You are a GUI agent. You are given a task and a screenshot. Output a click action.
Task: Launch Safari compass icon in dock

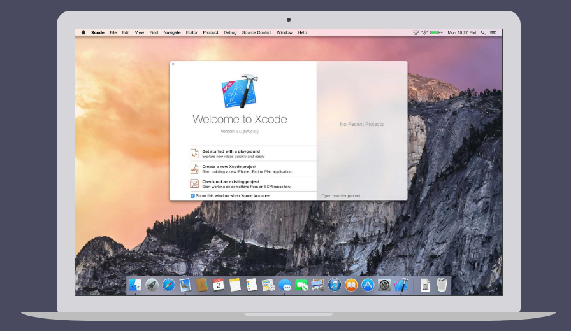click(x=169, y=285)
